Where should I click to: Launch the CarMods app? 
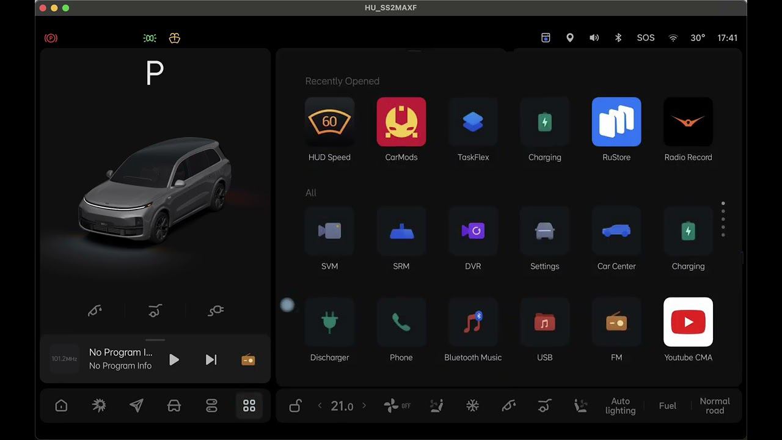[401, 122]
